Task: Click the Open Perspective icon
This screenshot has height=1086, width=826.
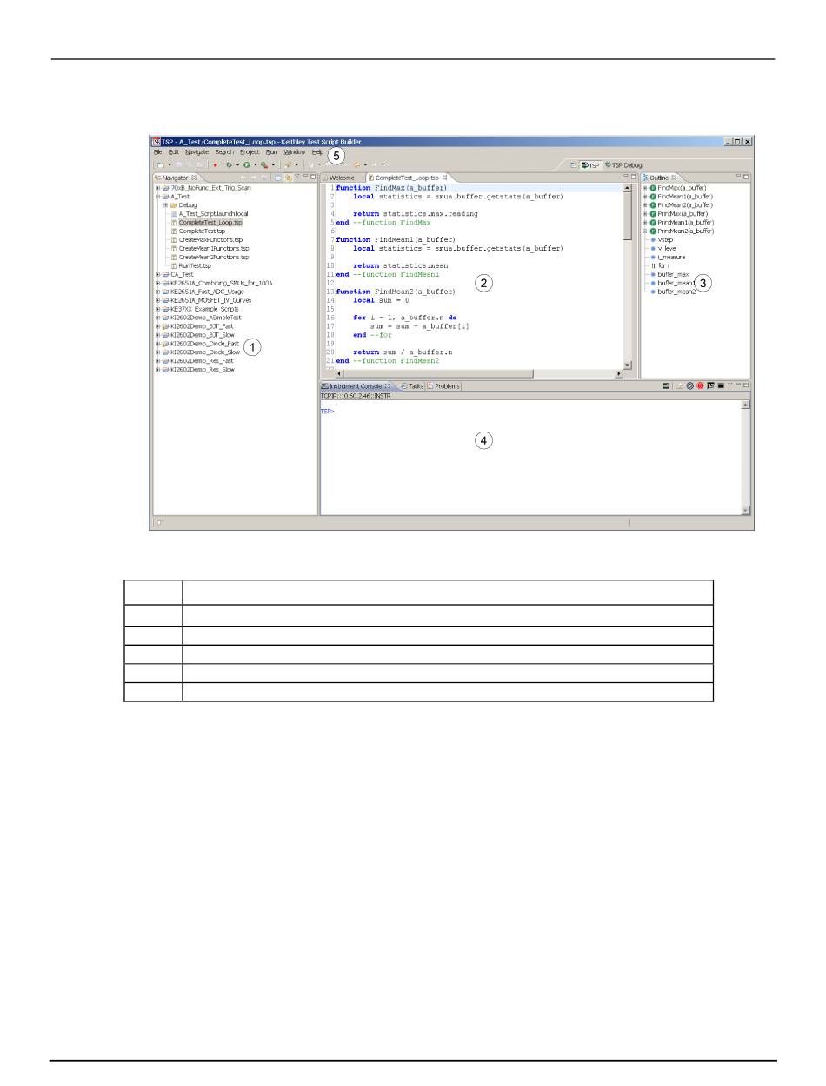Action: (x=573, y=165)
